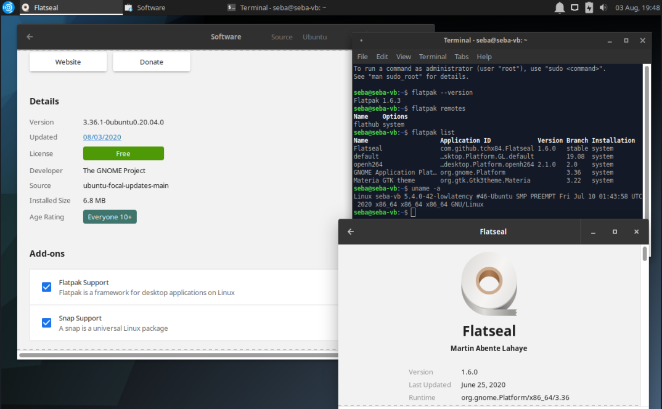Toggle the Snap Support add-on checkbox
Viewport: 662px width, 409px height.
coord(46,323)
